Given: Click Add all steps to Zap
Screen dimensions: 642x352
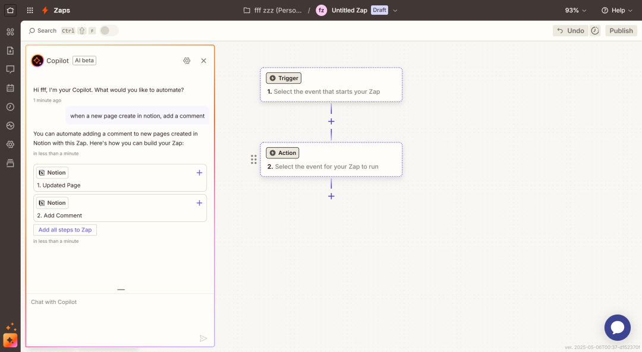Looking at the screenshot, I should pos(65,230).
